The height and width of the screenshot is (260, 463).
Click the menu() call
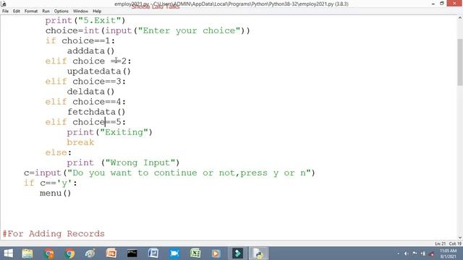point(56,194)
